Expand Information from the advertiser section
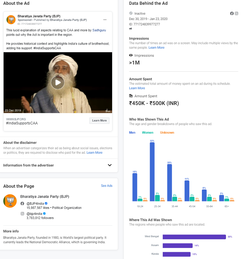 (x=109, y=165)
